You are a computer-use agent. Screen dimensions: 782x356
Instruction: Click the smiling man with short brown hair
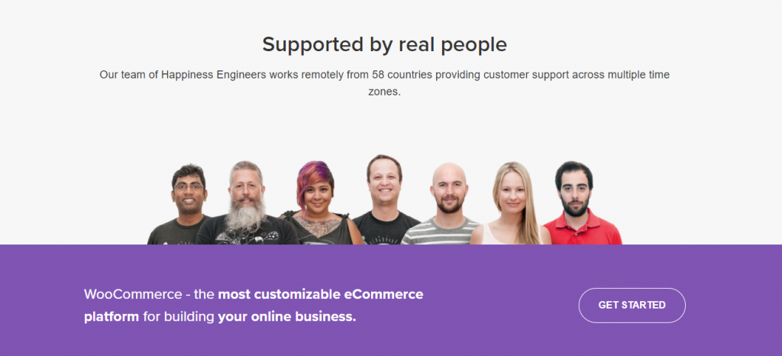385,200
